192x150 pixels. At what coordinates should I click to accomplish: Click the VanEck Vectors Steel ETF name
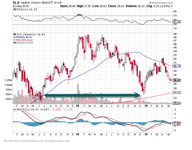click(37, 3)
